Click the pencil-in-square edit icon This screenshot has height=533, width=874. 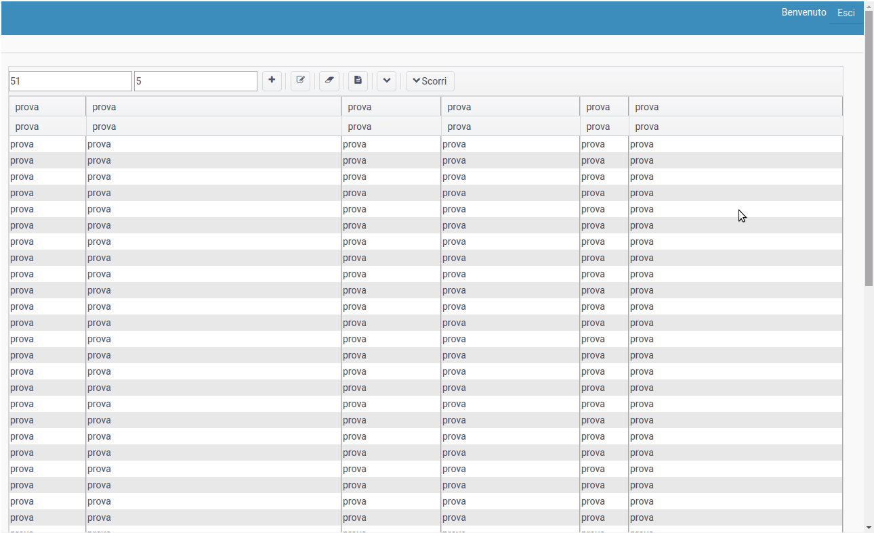[x=300, y=80]
